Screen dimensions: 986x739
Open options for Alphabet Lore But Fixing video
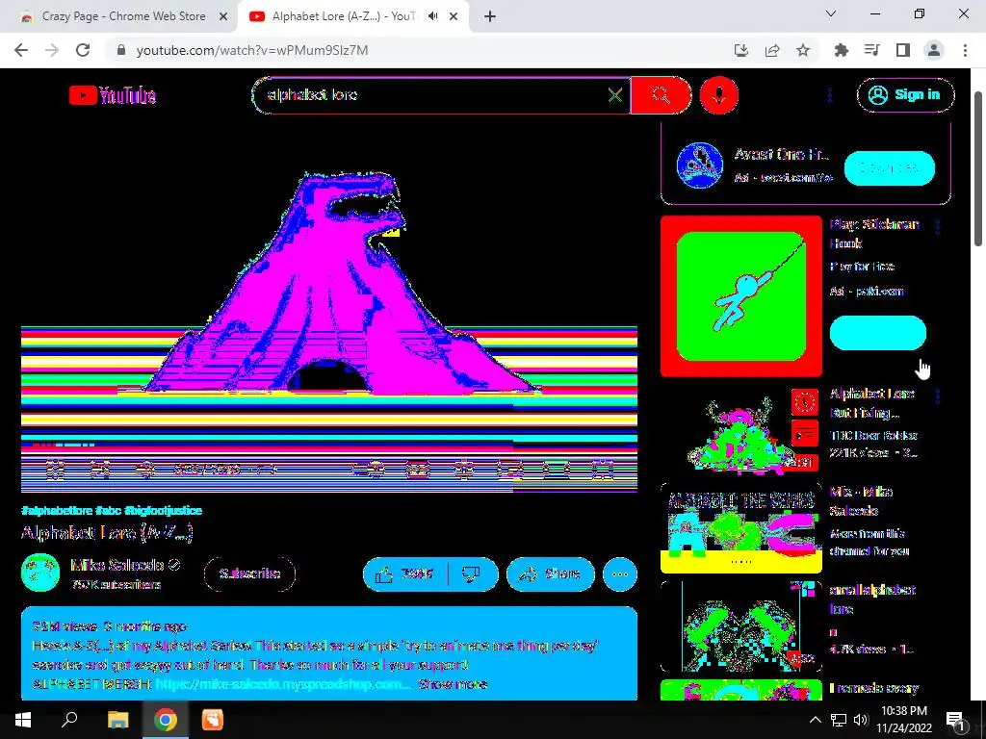coord(938,395)
